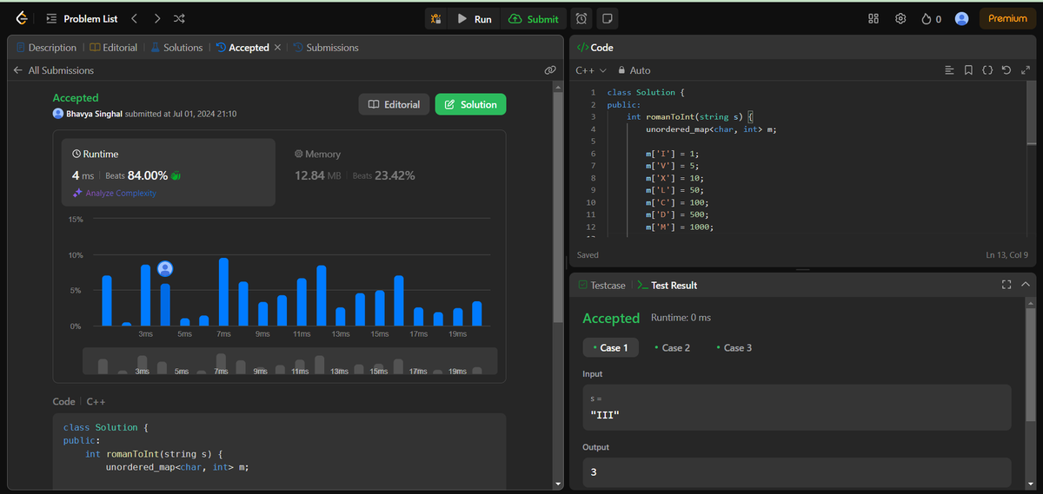The height and width of the screenshot is (494, 1043).
Task: Select Case 3 test case
Action: point(732,347)
